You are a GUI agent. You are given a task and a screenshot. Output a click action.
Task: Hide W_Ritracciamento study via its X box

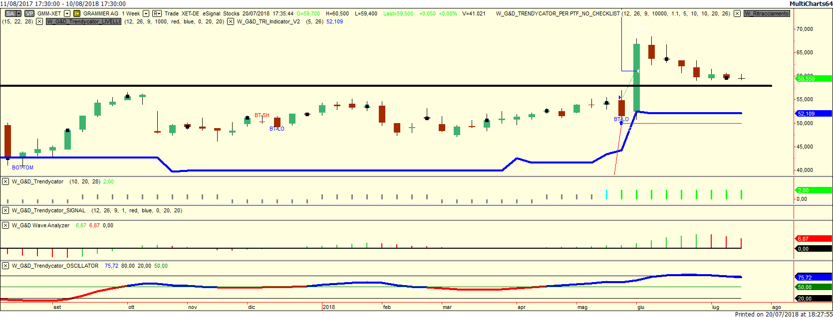(737, 13)
